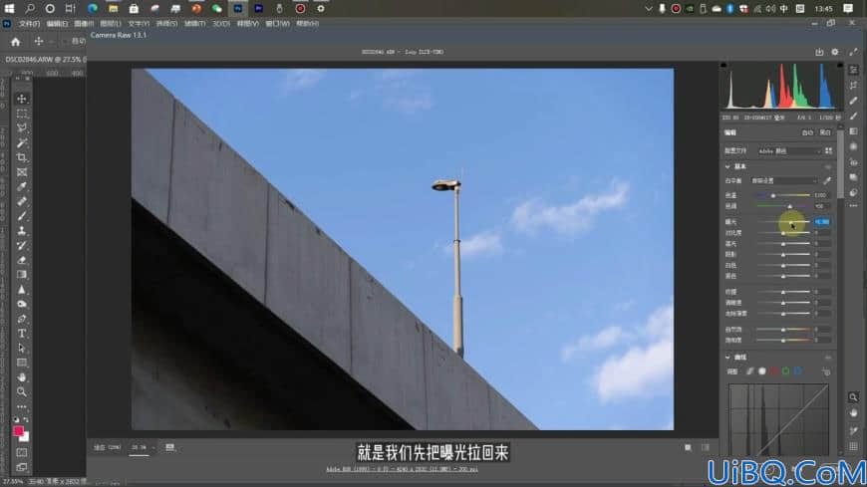Click Camera Raw hand pan icon
The width and height of the screenshot is (867, 487).
coord(853,413)
